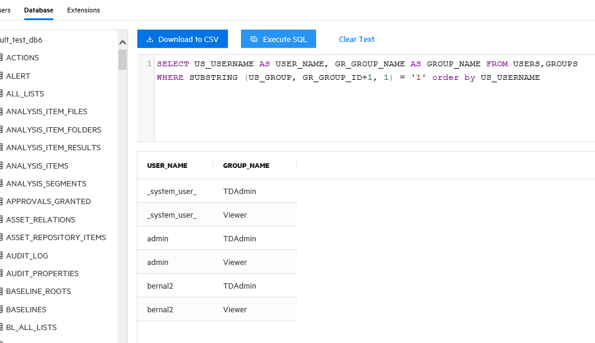Click the table icon beside ANALYSIS_SEGMENTS
This screenshot has height=343, width=595.
point(1,183)
